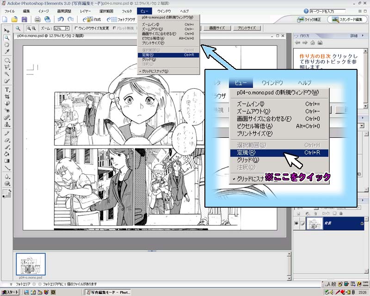
Task: Choose グリッド in the View menu
Action: (x=168, y=60)
